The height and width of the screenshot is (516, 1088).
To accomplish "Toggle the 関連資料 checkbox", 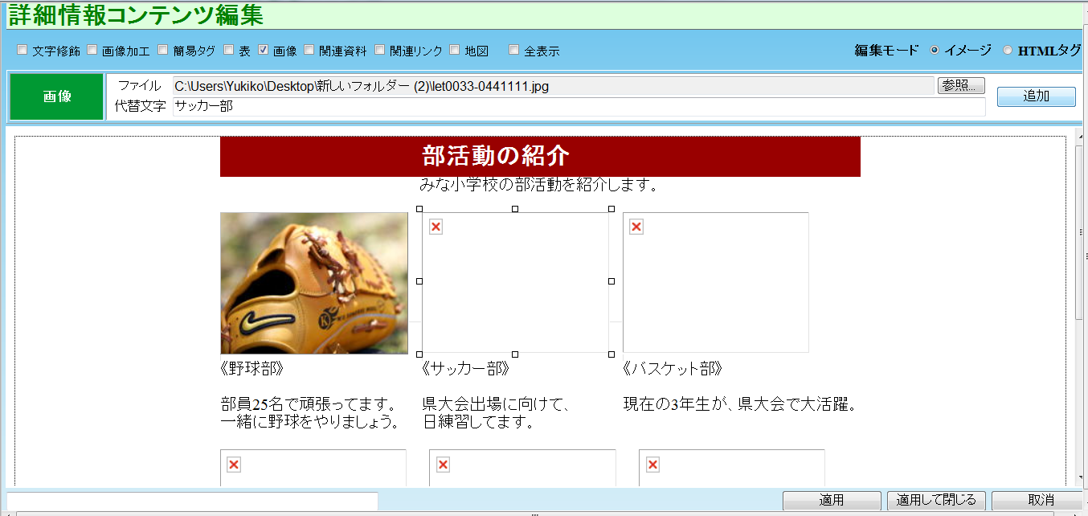I will 309,50.
